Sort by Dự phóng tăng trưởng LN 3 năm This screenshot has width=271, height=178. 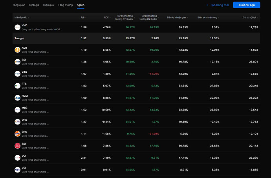click(149, 17)
